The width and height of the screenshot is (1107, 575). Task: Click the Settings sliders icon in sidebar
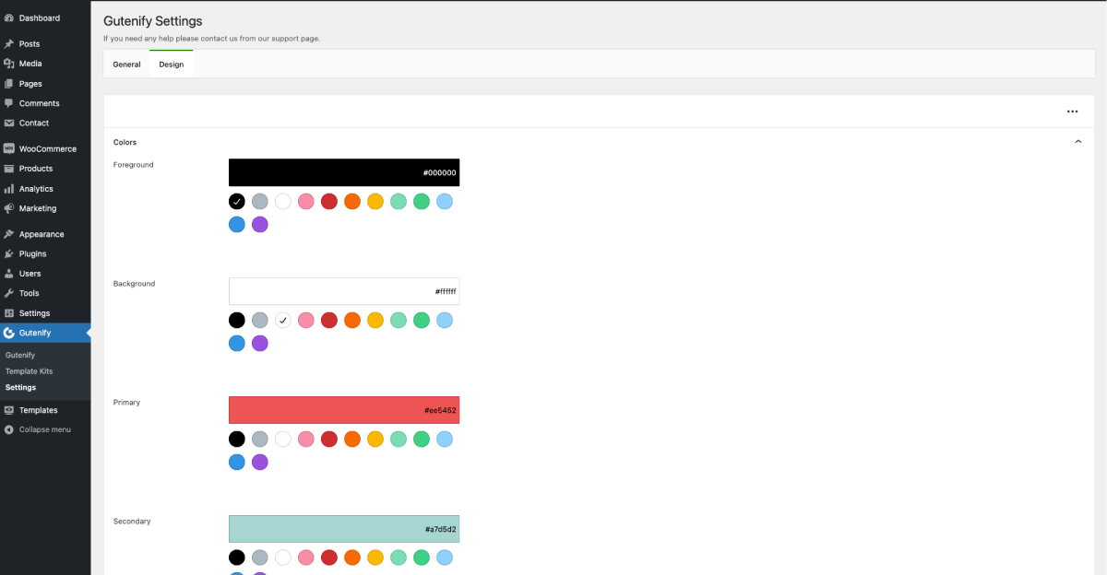9,313
